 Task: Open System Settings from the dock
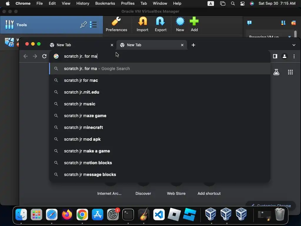tap(113, 214)
